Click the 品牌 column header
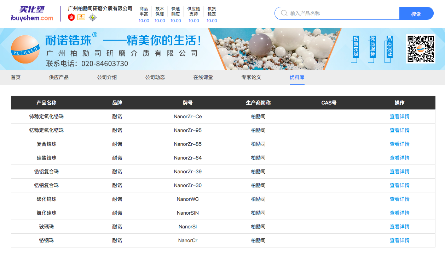 117,103
